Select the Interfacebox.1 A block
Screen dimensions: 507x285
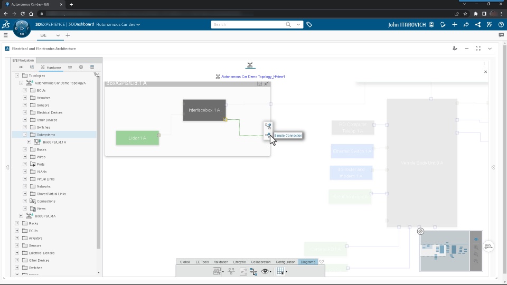click(204, 110)
